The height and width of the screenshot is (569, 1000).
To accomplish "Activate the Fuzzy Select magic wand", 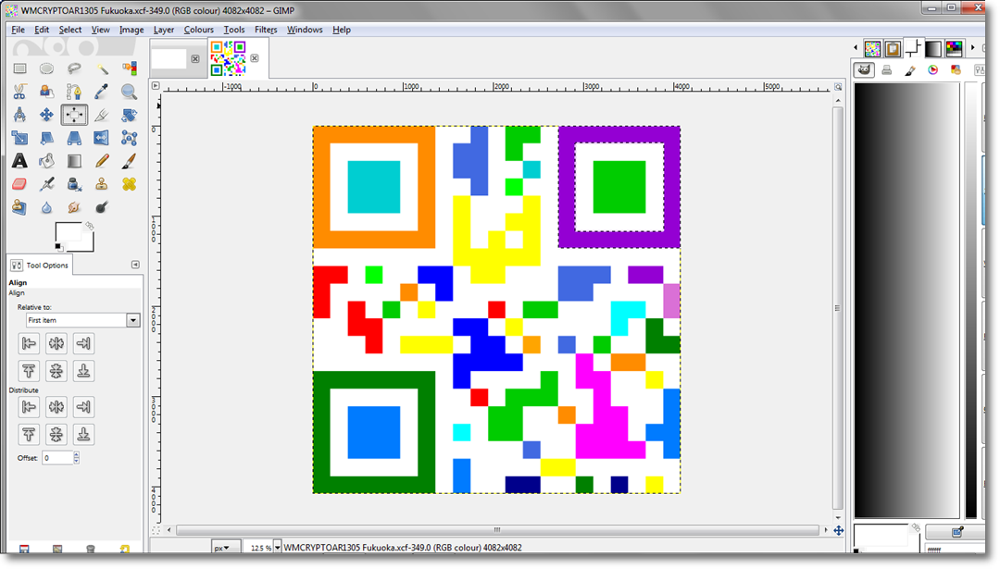I will point(102,68).
